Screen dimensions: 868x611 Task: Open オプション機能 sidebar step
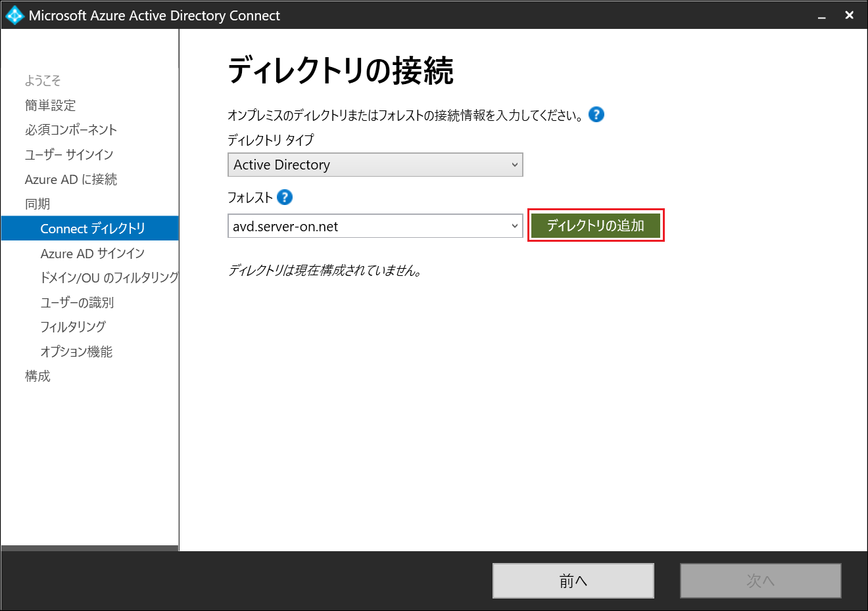click(x=76, y=351)
